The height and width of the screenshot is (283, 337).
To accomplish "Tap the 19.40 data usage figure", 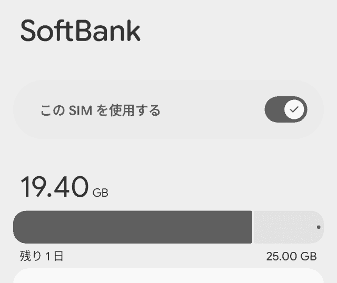I will (x=54, y=187).
